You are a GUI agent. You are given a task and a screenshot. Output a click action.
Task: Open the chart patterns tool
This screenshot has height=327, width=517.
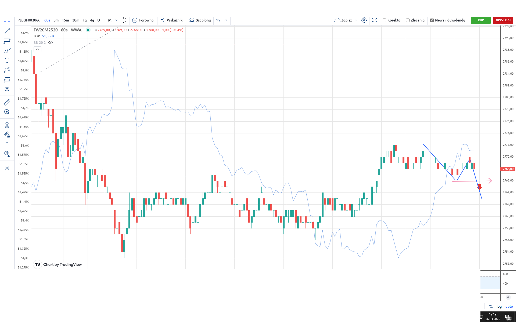7,70
